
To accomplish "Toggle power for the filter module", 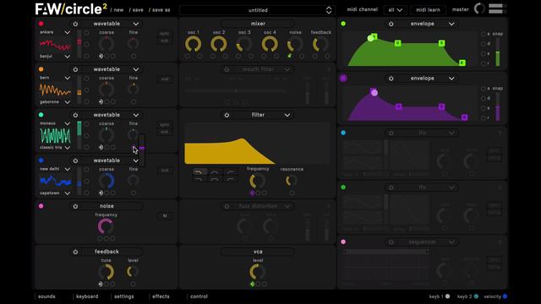I will click(x=227, y=115).
